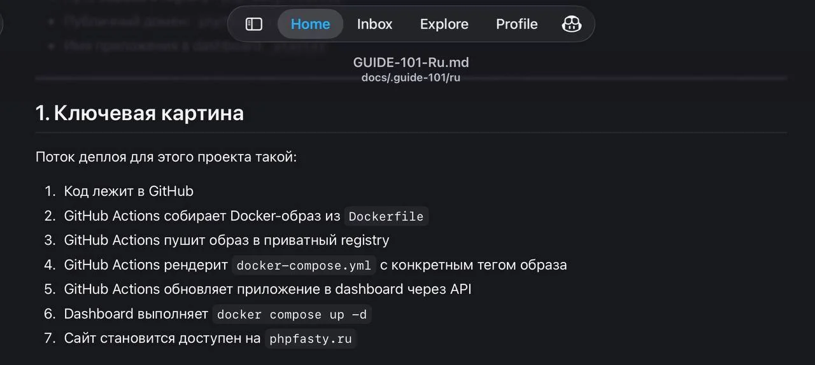The width and height of the screenshot is (815, 365).
Task: Click the "Код лежит в GitHub" list item
Action: click(129, 191)
